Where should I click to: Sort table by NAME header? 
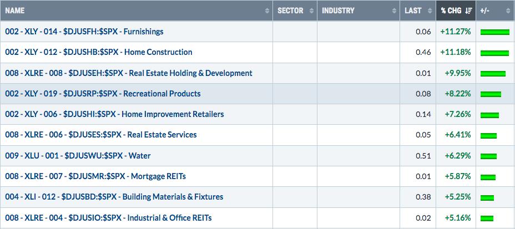click(15, 11)
